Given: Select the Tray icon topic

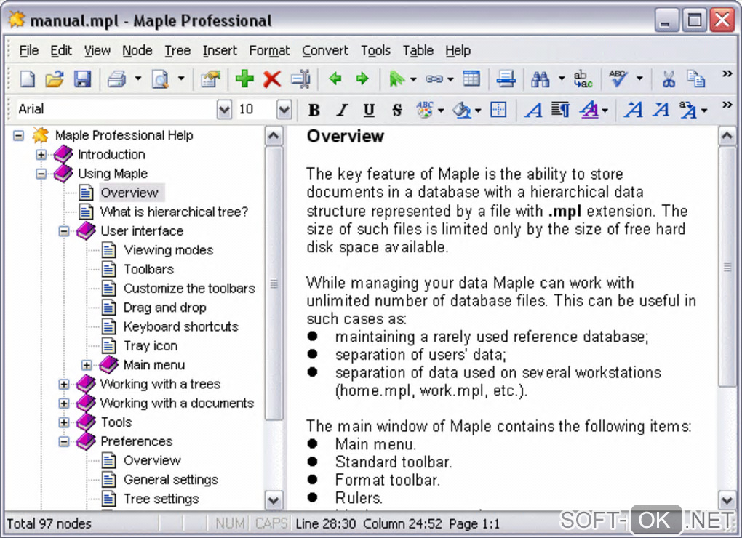Looking at the screenshot, I should coord(151,346).
